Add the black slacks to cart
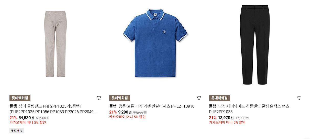 coord(298,98)
